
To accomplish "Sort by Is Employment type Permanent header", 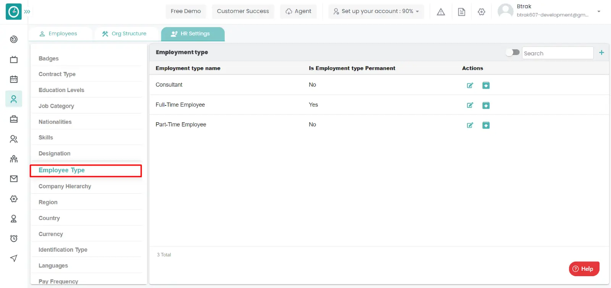I will click(x=352, y=68).
